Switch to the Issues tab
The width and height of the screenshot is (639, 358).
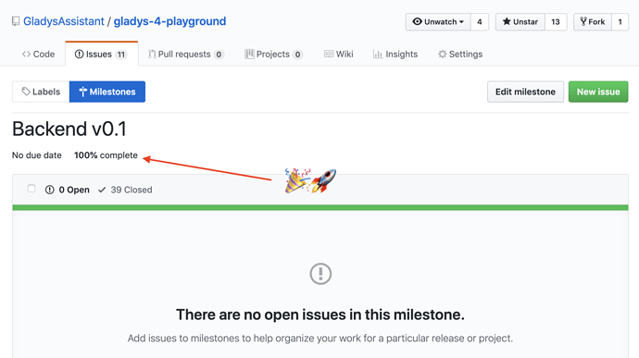click(102, 55)
